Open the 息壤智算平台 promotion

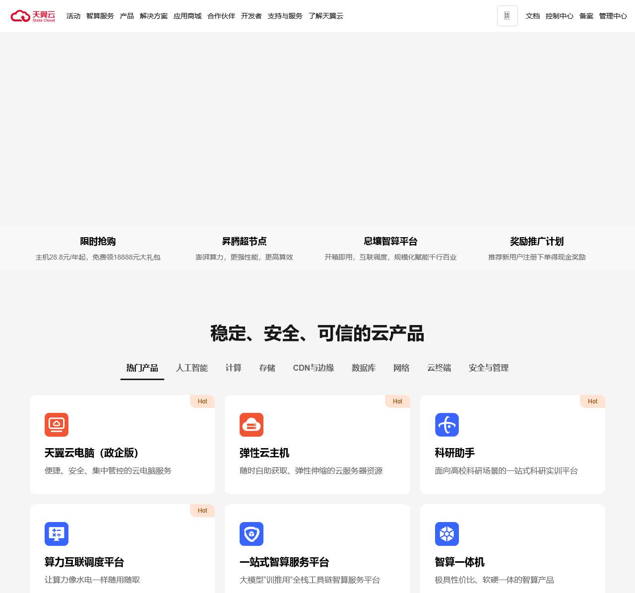[390, 242]
